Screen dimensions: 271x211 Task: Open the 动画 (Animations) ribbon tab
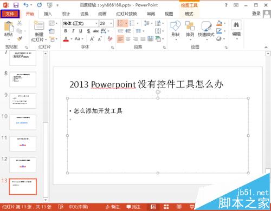click(x=102, y=14)
